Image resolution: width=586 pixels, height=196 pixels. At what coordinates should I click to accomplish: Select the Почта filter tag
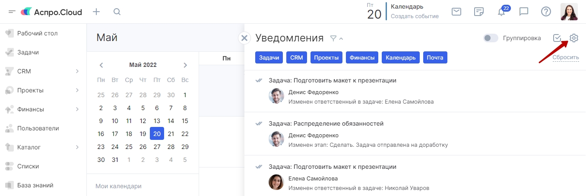point(435,57)
